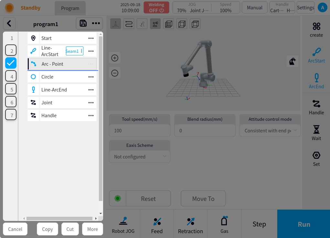The height and width of the screenshot is (238, 330).
Task: Open the Robot JOG panel
Action: click(x=123, y=224)
